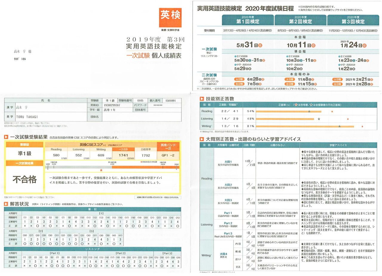Click the orange 英検 logo
Image resolution: width=382 pixels, height=276 pixels.
170,18
